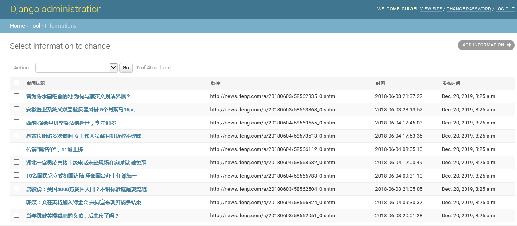Click the '0 of 40 selected' counter text
The height and width of the screenshot is (226, 517).
tap(155, 68)
